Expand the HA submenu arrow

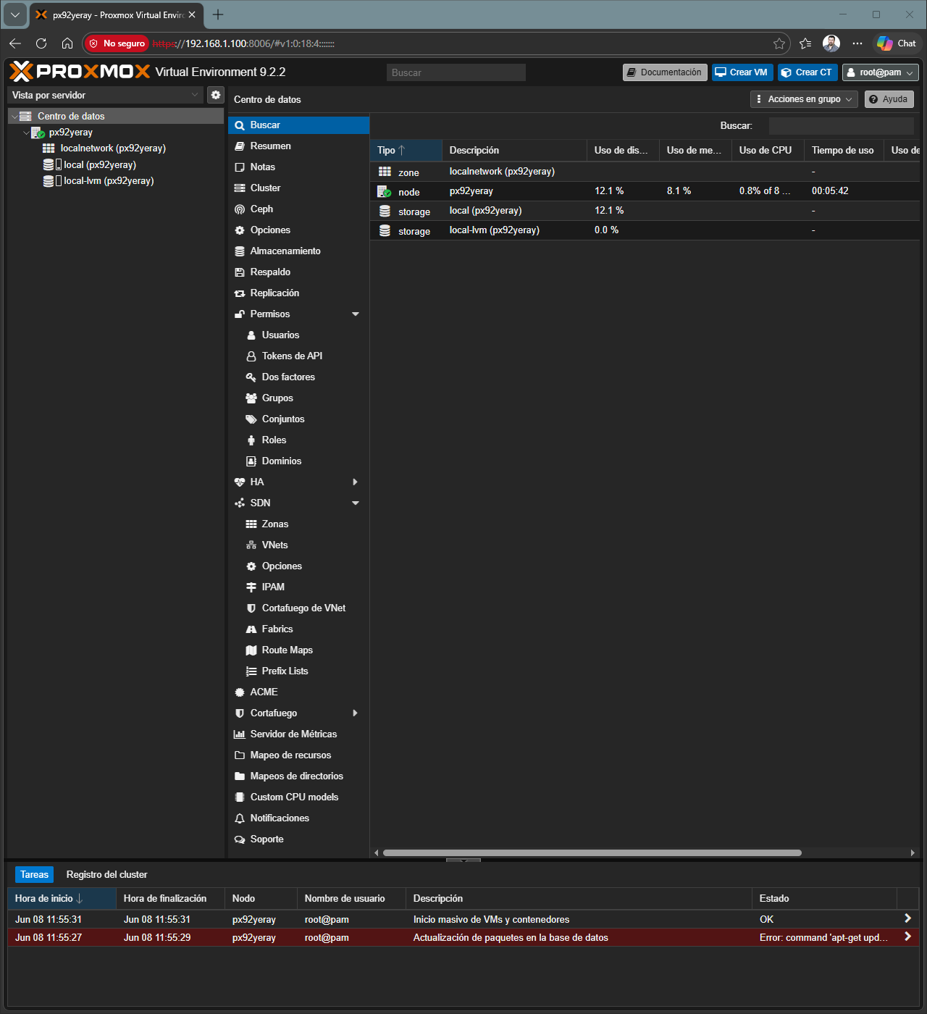pyautogui.click(x=356, y=482)
